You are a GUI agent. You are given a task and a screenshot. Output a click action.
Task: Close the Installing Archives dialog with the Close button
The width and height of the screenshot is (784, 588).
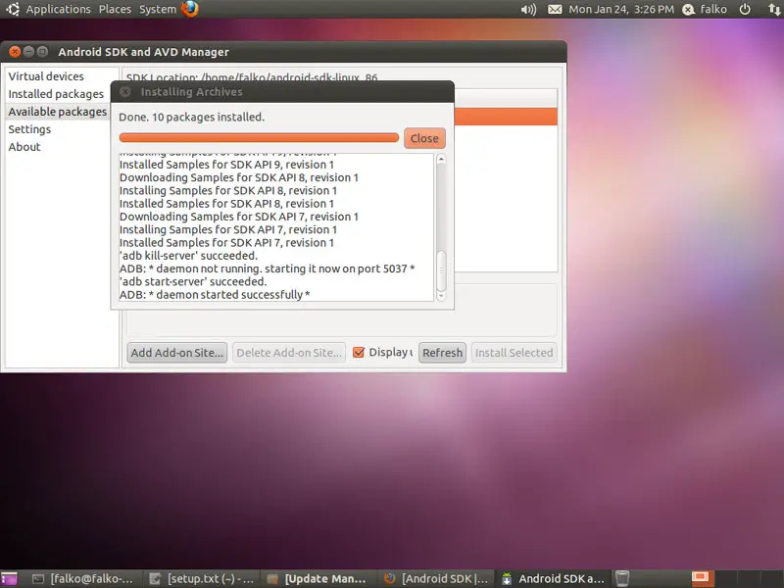pos(424,138)
